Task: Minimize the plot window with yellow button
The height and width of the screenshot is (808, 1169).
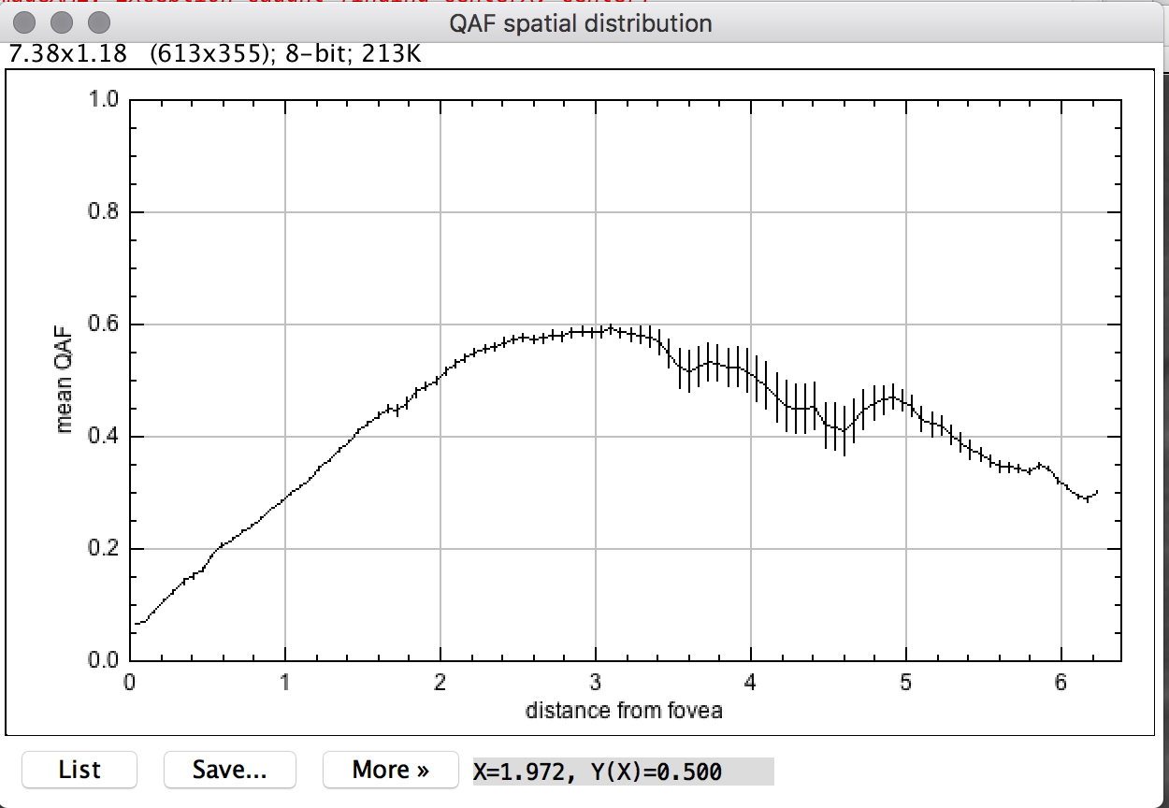Action: (61, 21)
